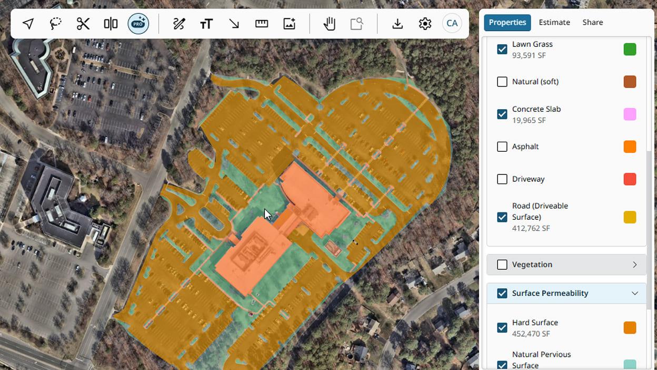Toggle the Natural Pervious Surface checkbox
Image resolution: width=657 pixels, height=370 pixels.
pyautogui.click(x=502, y=365)
